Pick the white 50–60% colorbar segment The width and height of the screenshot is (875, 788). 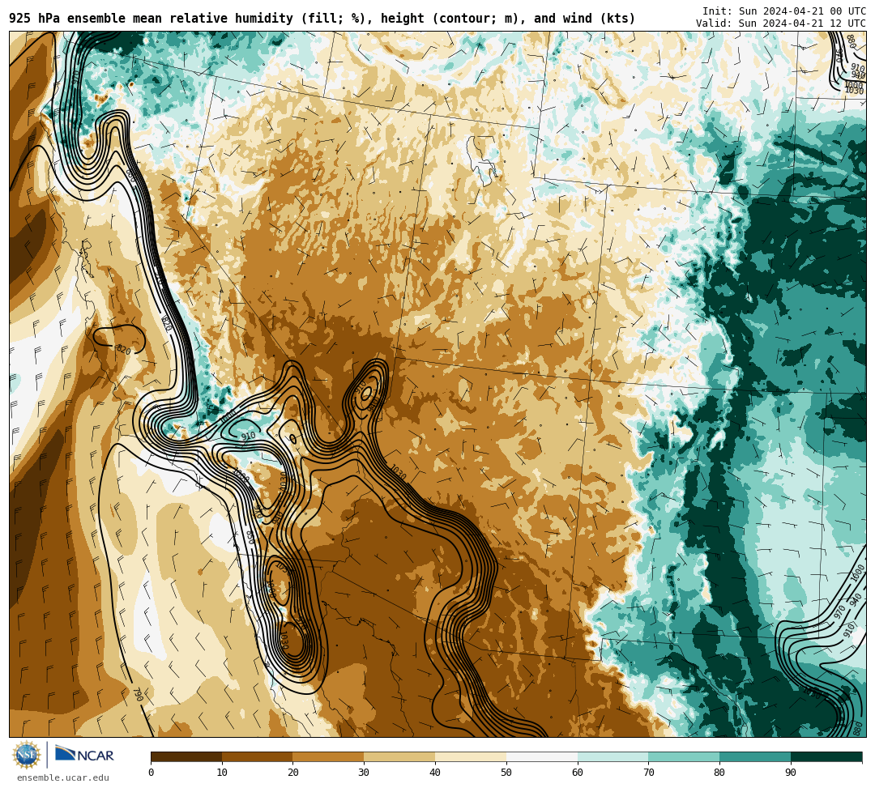pyautogui.click(x=542, y=756)
